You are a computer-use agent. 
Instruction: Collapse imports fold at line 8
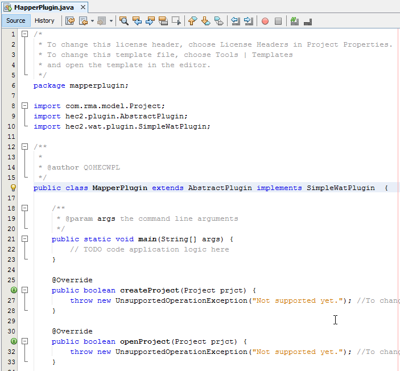(24, 106)
